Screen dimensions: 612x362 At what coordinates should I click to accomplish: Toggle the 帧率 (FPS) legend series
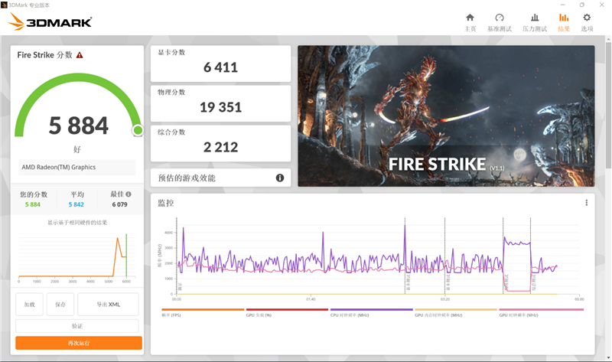click(x=203, y=312)
